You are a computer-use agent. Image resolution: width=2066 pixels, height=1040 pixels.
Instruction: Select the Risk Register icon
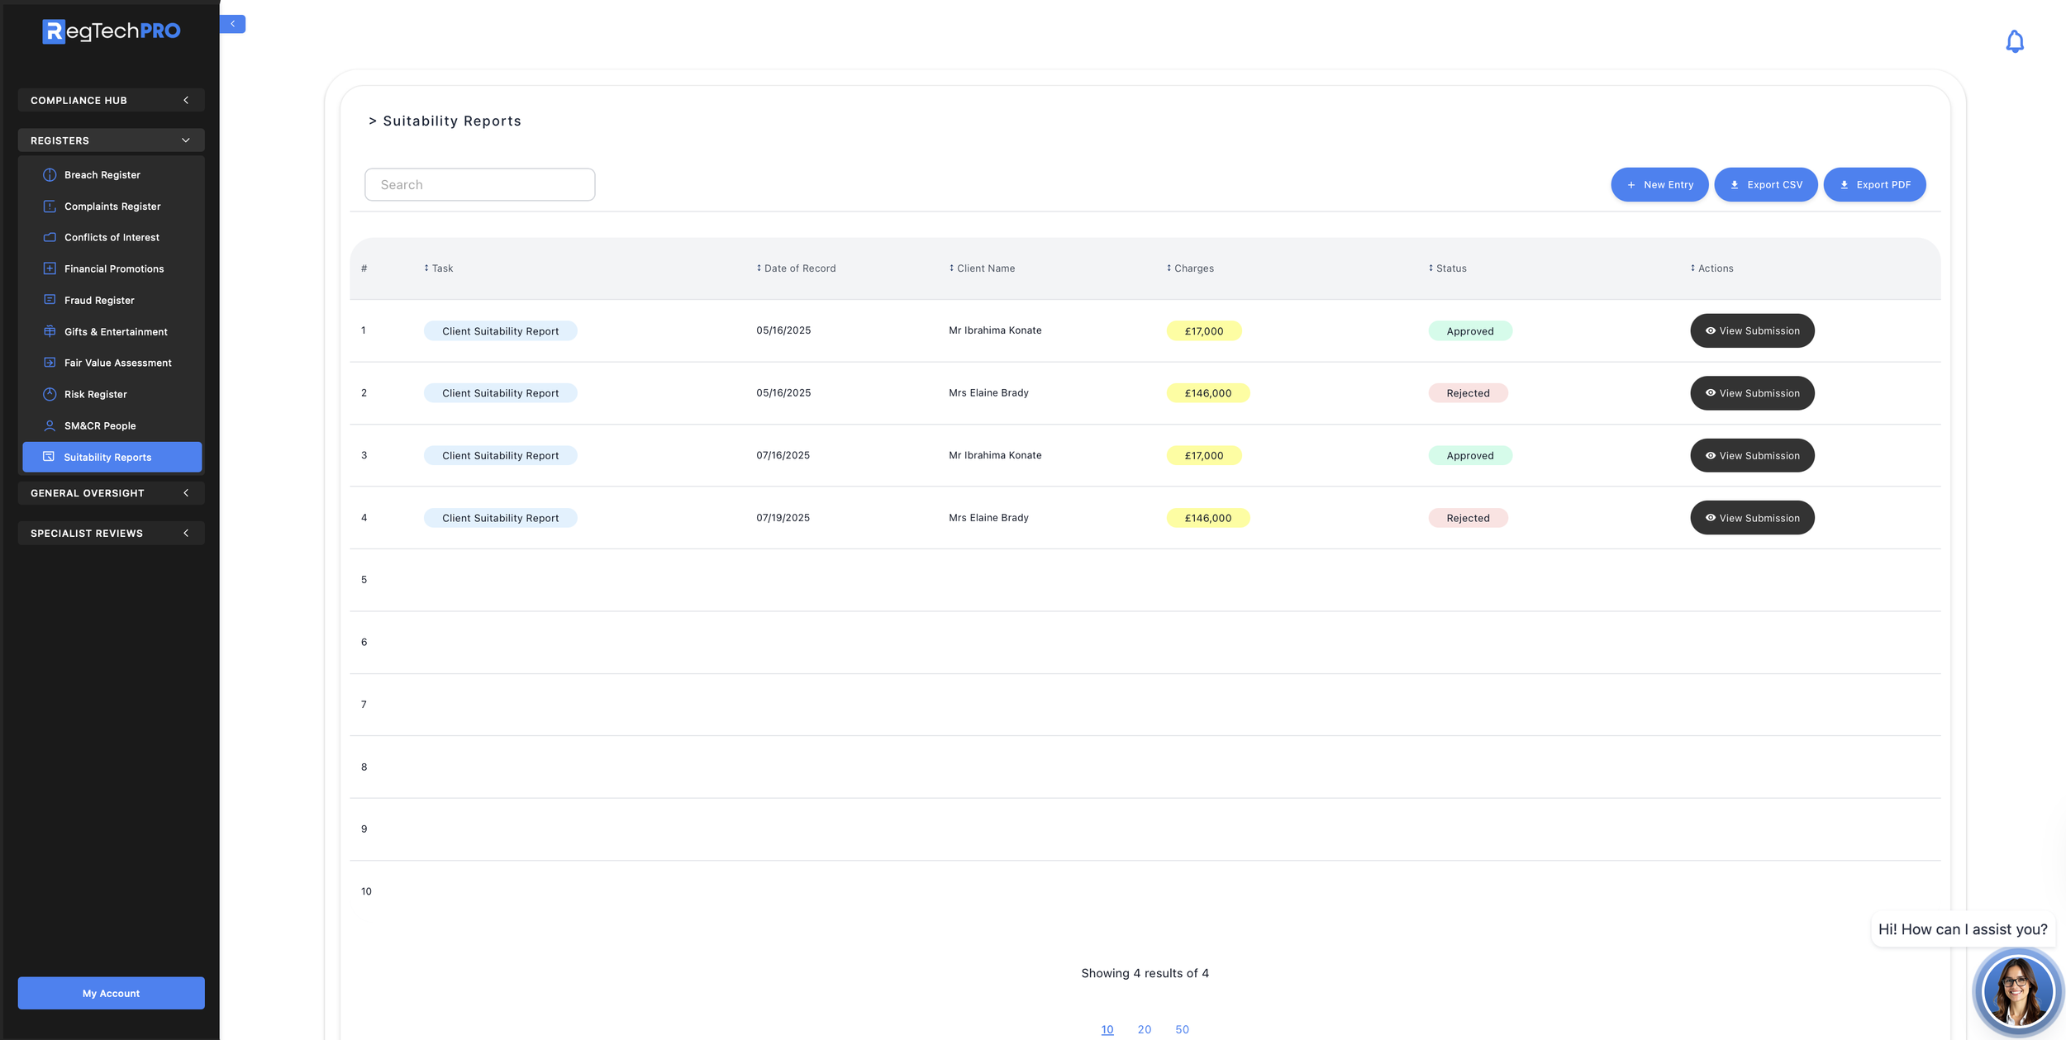coord(50,394)
